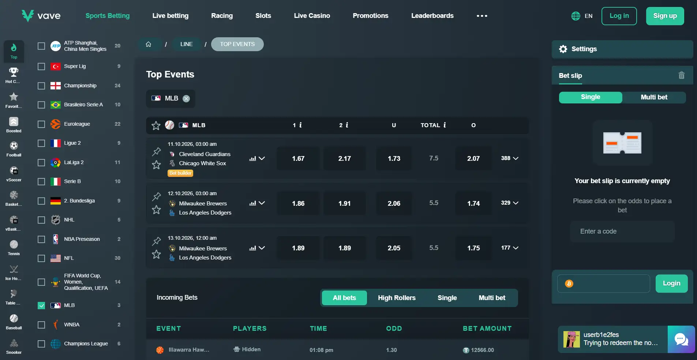Viewport: 697px width, 360px height.
Task: Click the Sign up button
Action: pyautogui.click(x=665, y=16)
